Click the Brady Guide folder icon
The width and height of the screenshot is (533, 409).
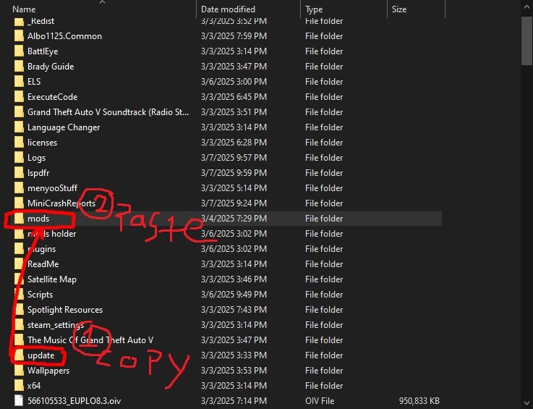coord(19,67)
